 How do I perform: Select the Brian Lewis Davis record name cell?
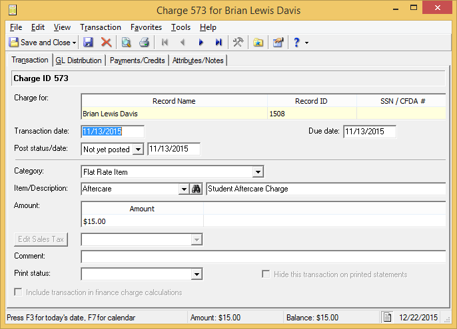pyautogui.click(x=175, y=114)
